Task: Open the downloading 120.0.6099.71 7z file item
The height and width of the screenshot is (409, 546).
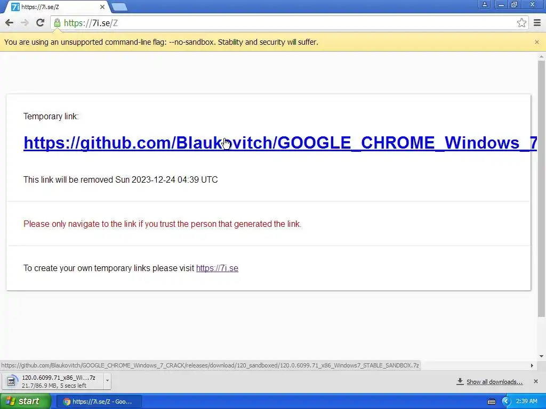Action: tap(53, 381)
